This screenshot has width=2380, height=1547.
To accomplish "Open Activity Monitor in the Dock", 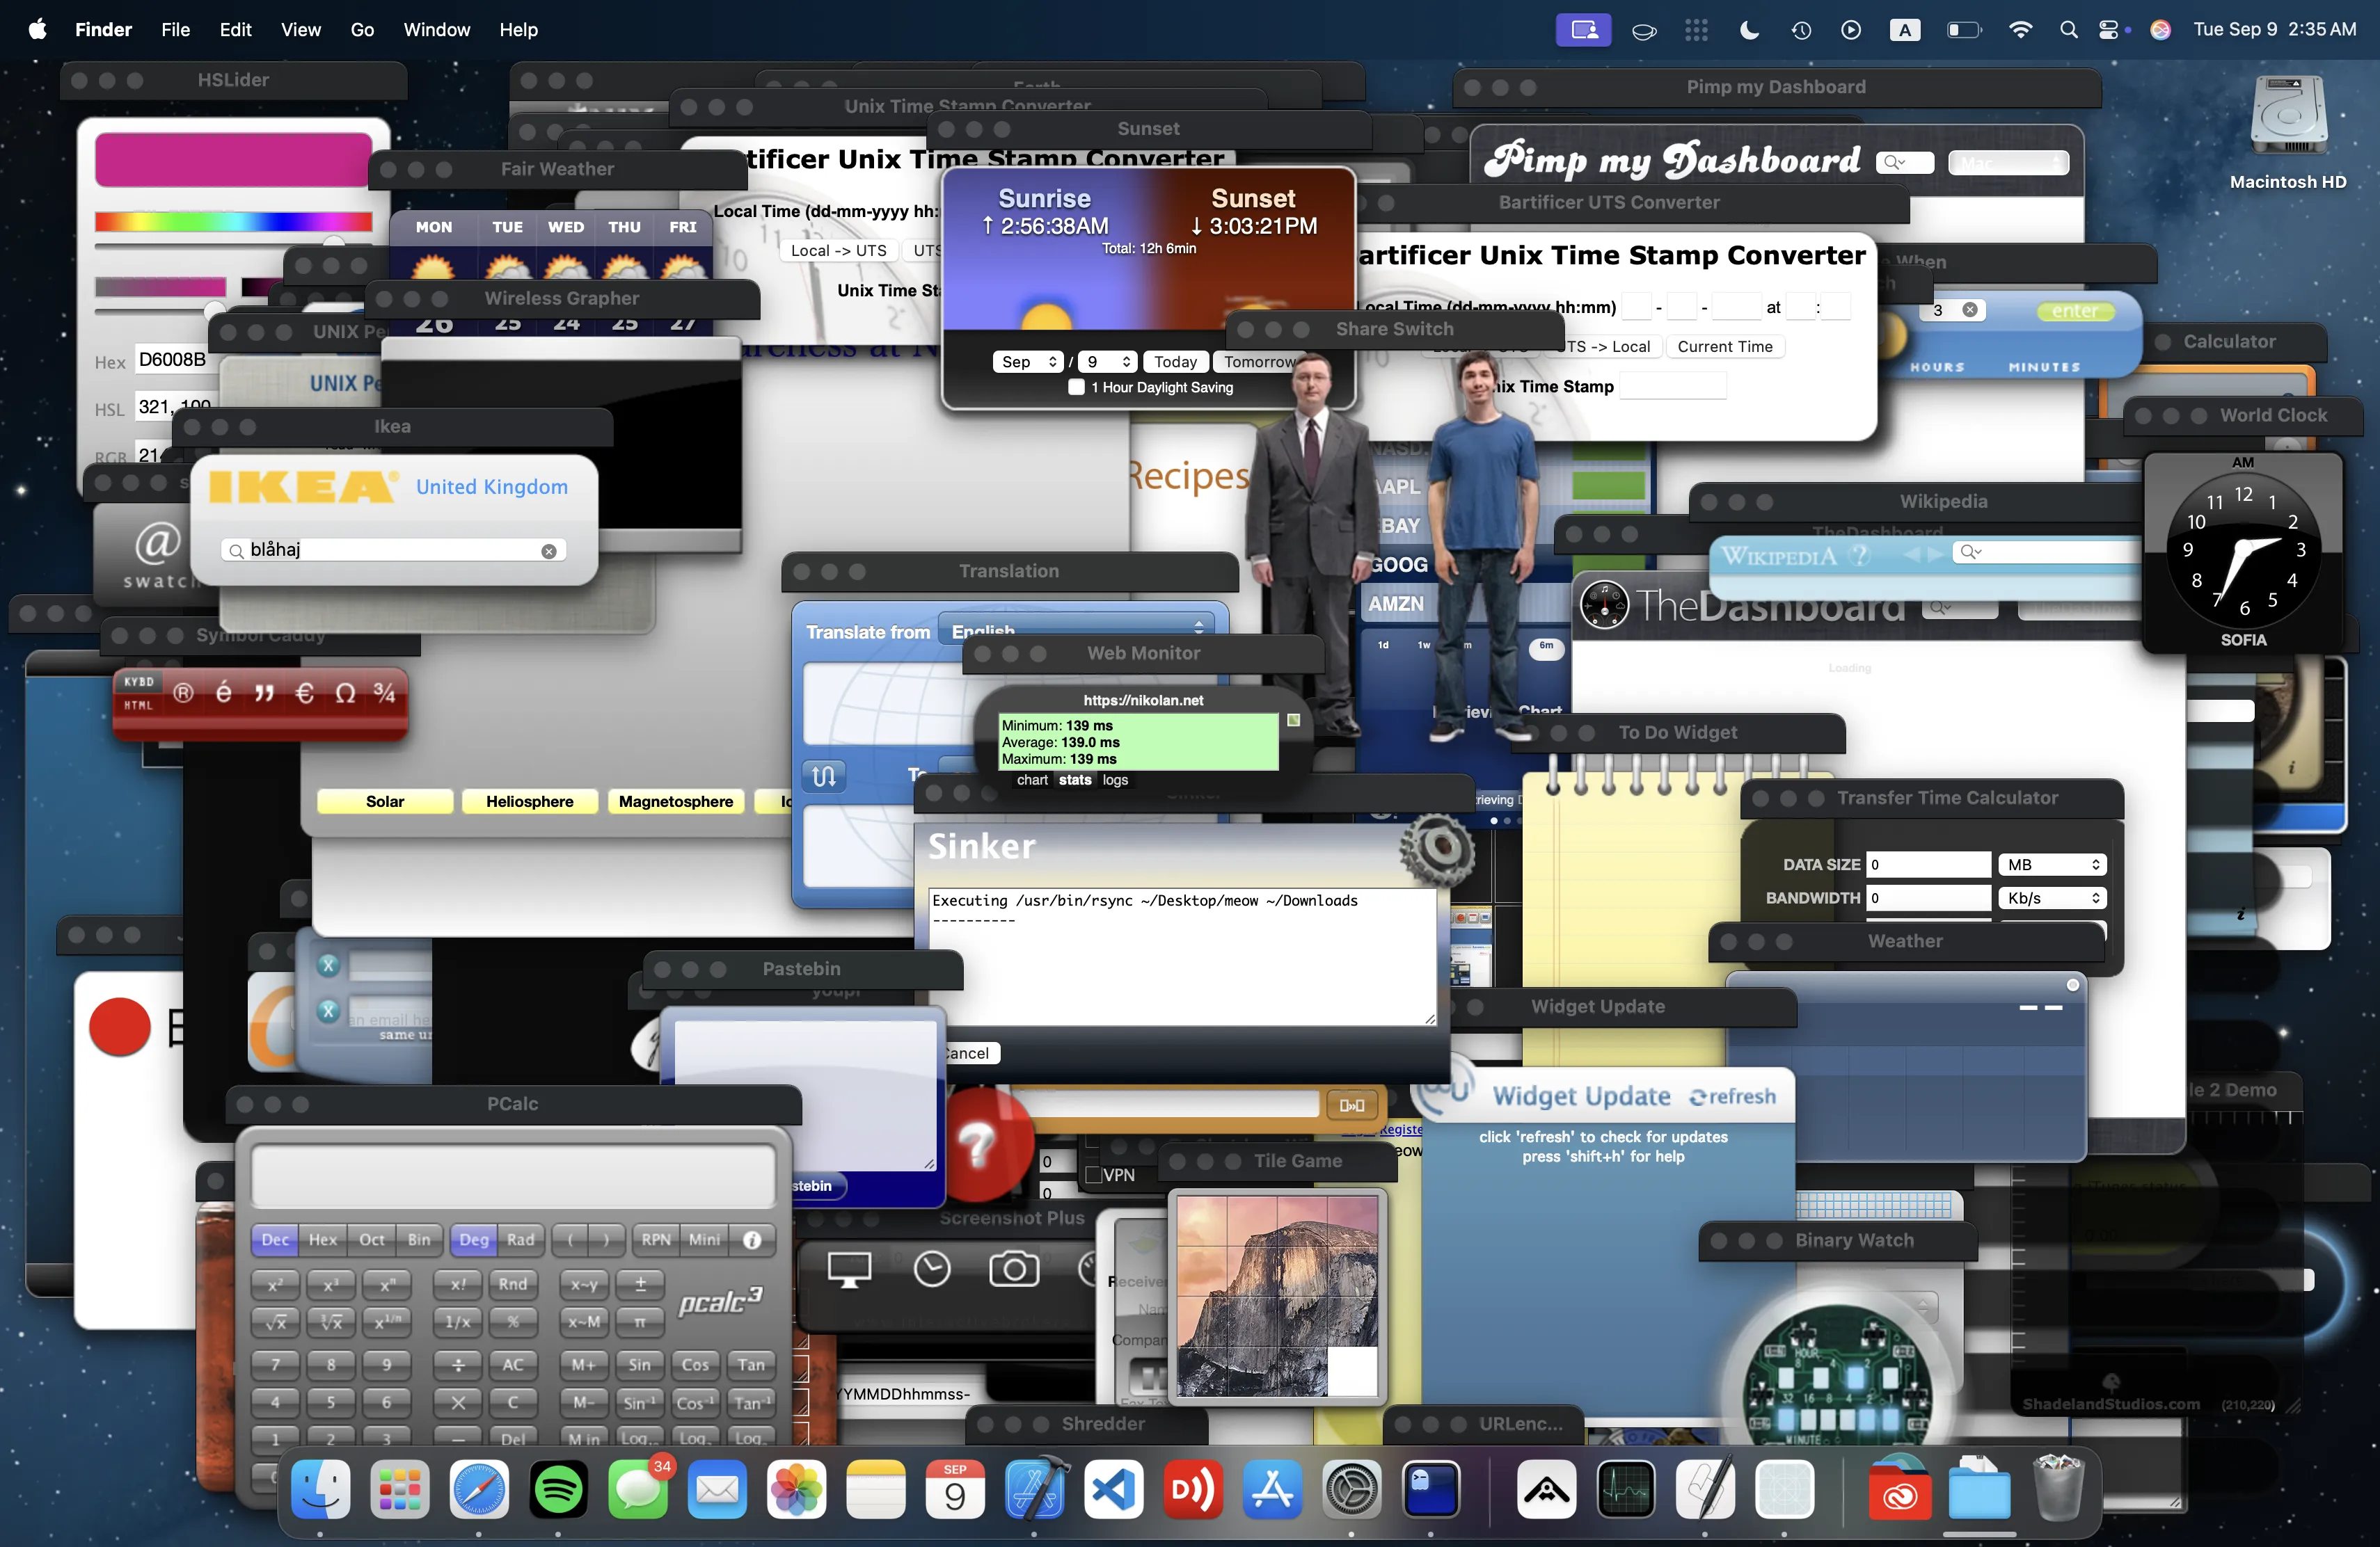I will tap(1625, 1490).
